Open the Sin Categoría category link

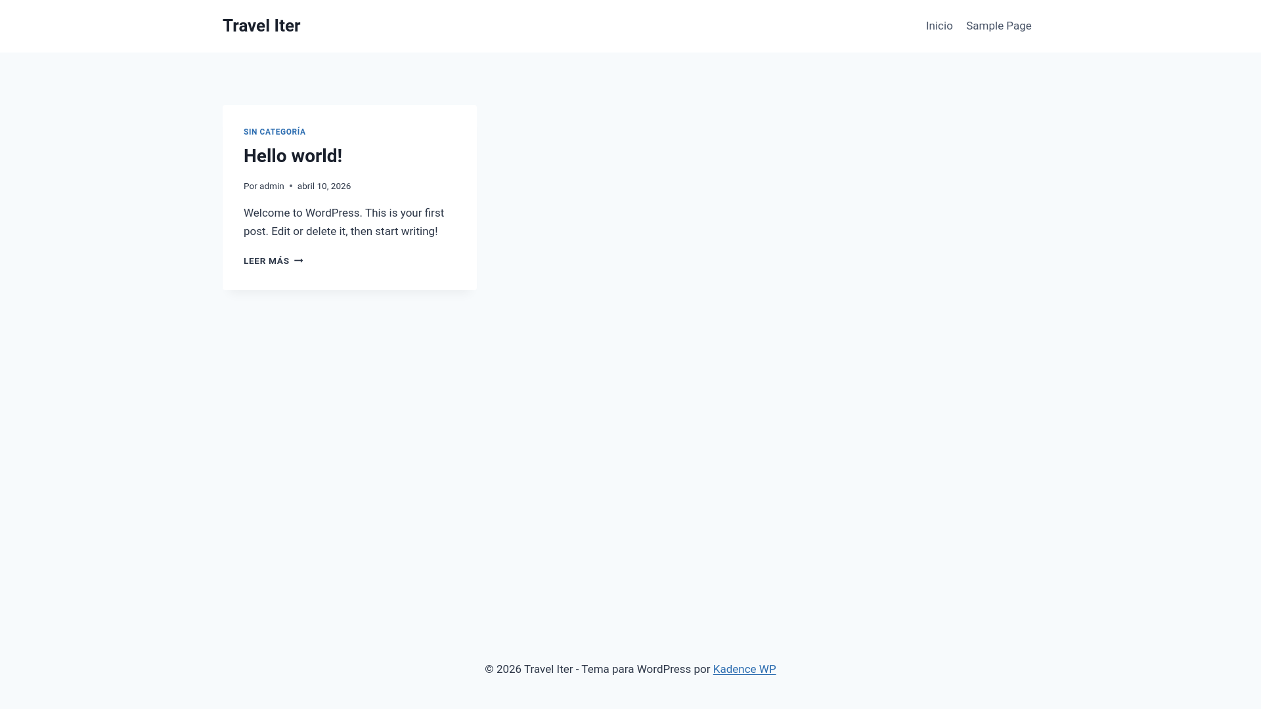275,132
